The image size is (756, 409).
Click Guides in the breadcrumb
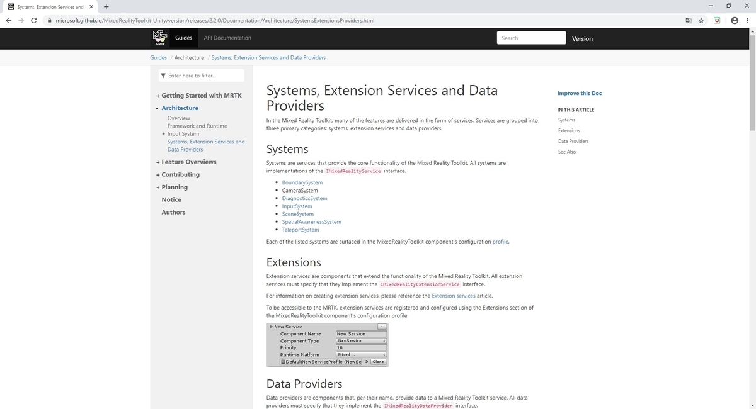[158, 57]
